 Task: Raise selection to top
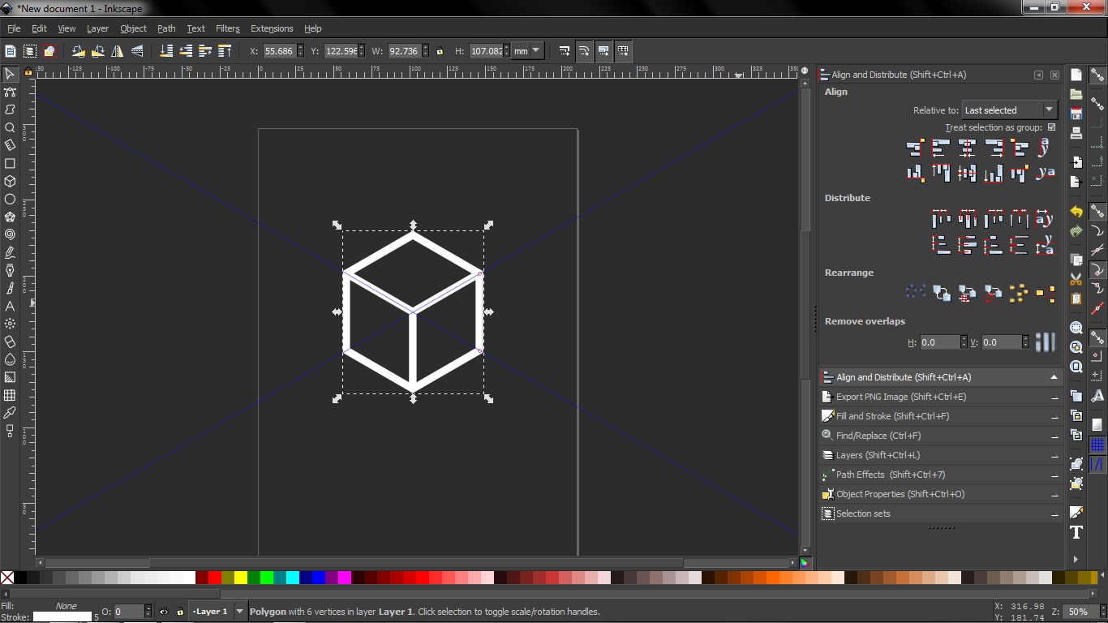point(225,50)
